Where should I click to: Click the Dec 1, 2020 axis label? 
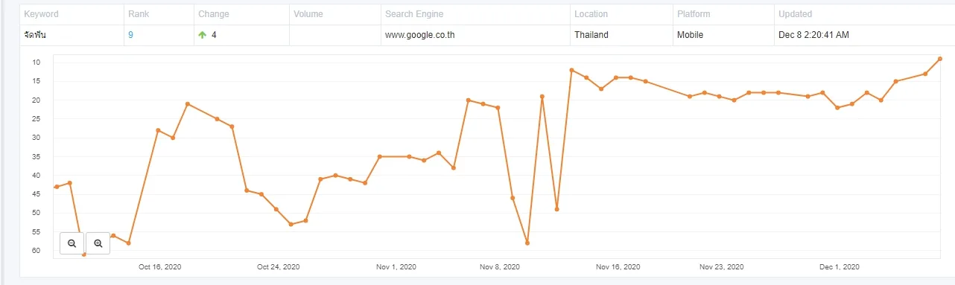click(840, 266)
